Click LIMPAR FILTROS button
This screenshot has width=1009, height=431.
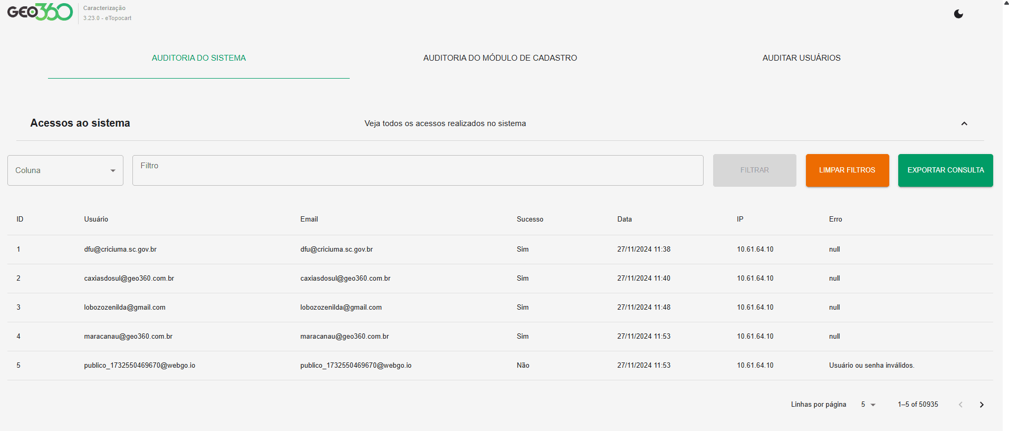pyautogui.click(x=847, y=170)
